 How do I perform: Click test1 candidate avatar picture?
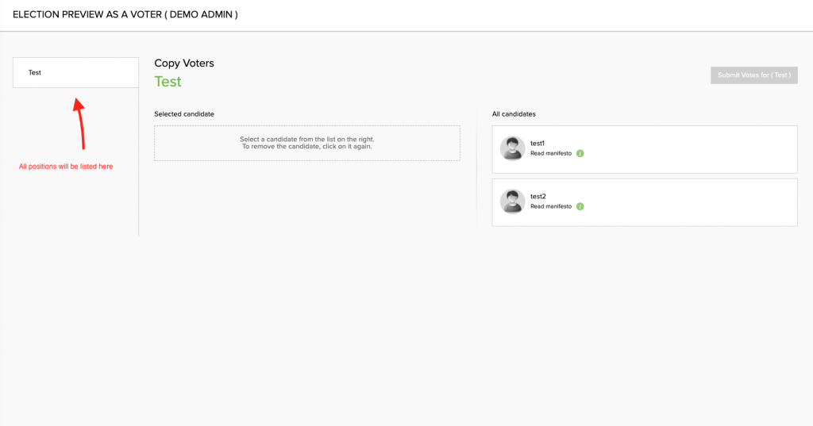(512, 148)
